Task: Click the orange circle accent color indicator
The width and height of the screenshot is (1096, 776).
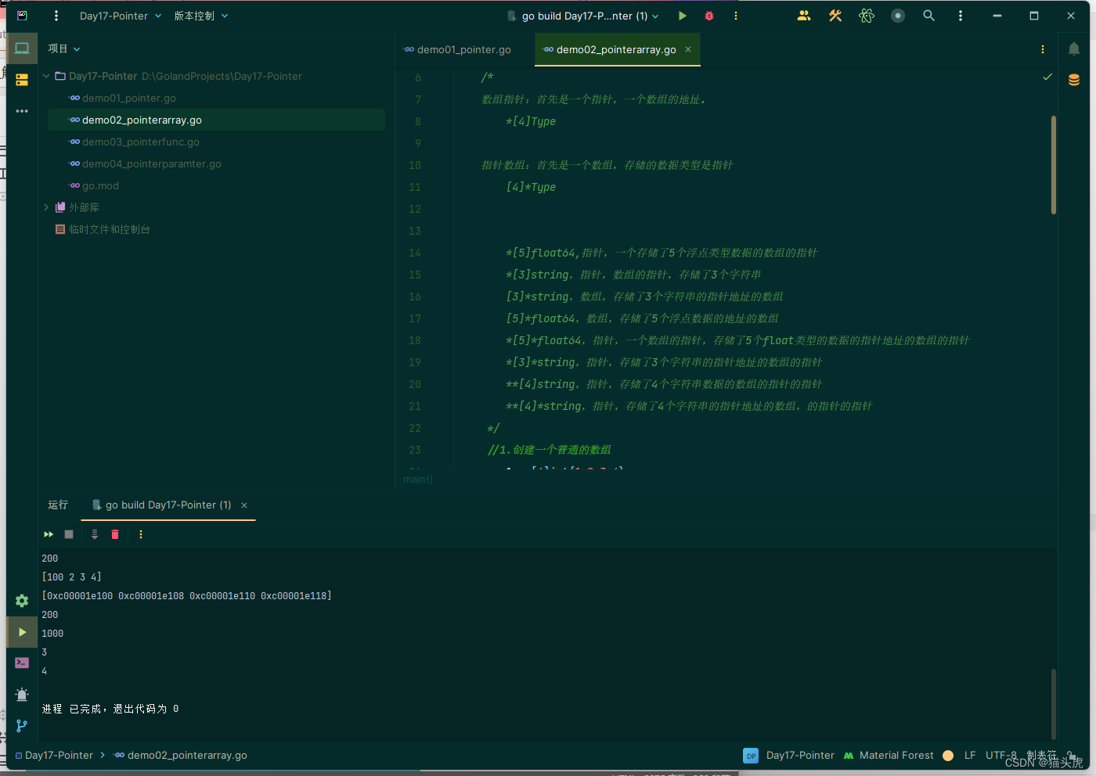Action: pyautogui.click(x=948, y=755)
